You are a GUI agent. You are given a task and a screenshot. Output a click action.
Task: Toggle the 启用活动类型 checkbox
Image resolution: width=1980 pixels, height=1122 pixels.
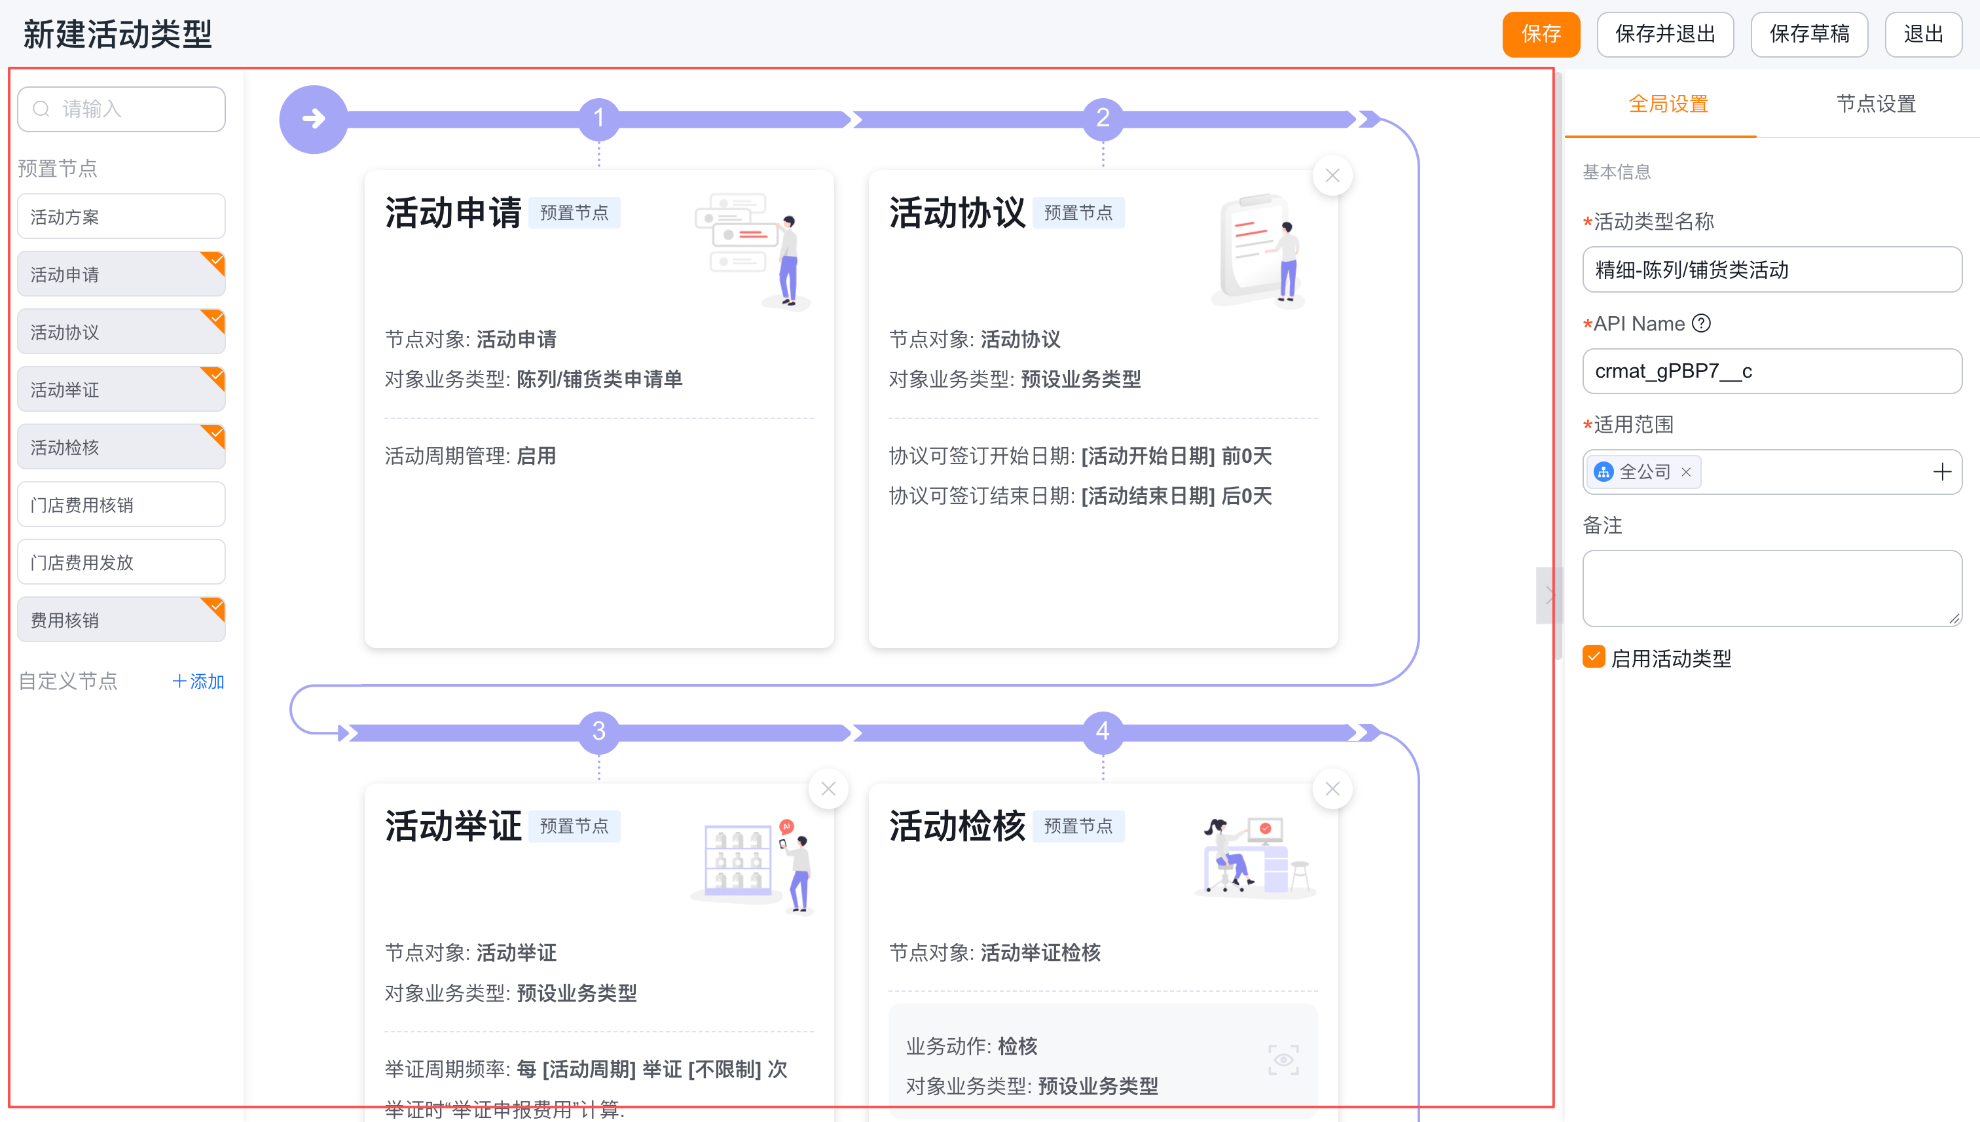pos(1594,657)
